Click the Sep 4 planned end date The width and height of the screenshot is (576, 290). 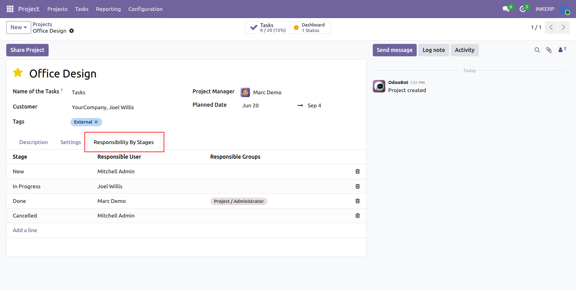[314, 105]
